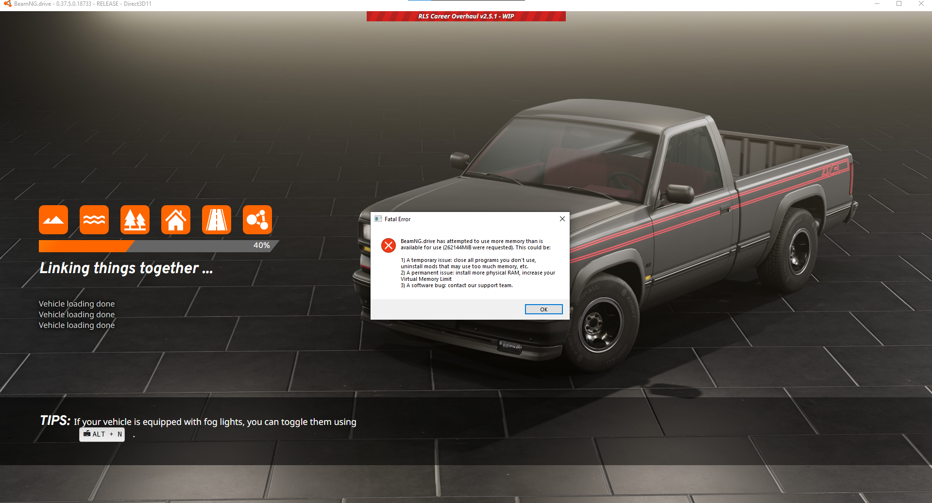Click the house buildings loading icon
Viewport: 932px width, 503px height.
[176, 220]
